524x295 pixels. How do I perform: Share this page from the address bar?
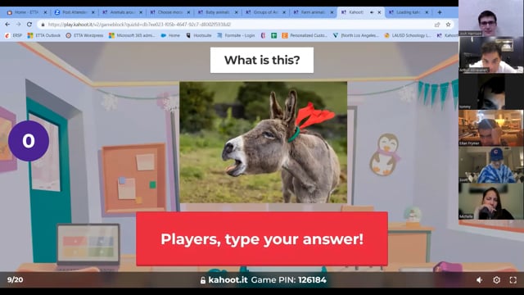(437, 25)
